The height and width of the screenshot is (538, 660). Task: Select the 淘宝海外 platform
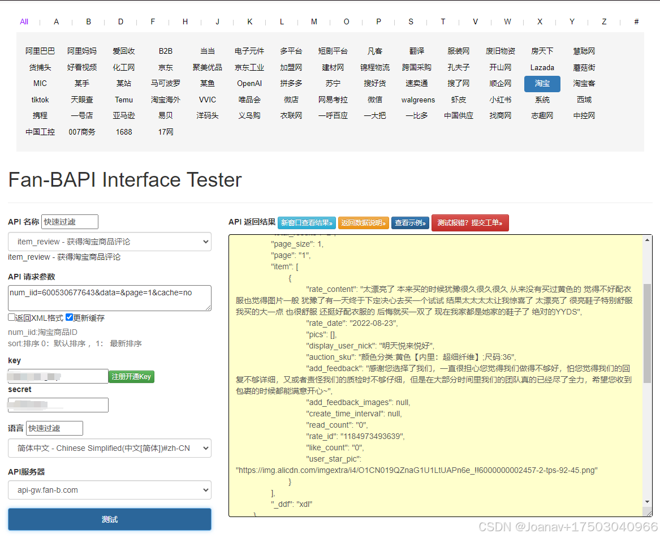pos(165,100)
